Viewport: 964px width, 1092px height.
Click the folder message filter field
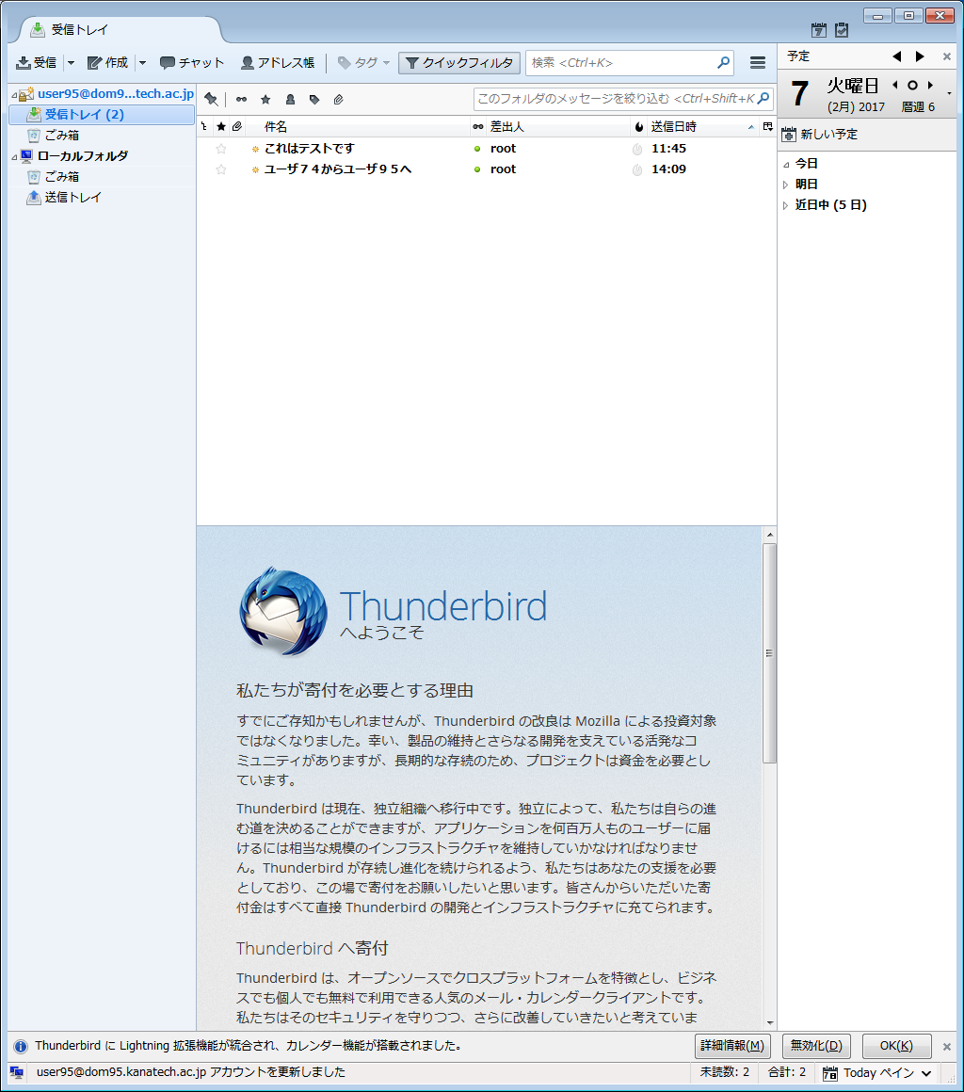[623, 99]
